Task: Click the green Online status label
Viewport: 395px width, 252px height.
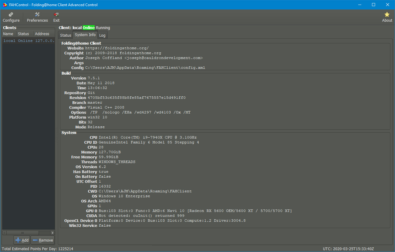Action: tap(89, 28)
